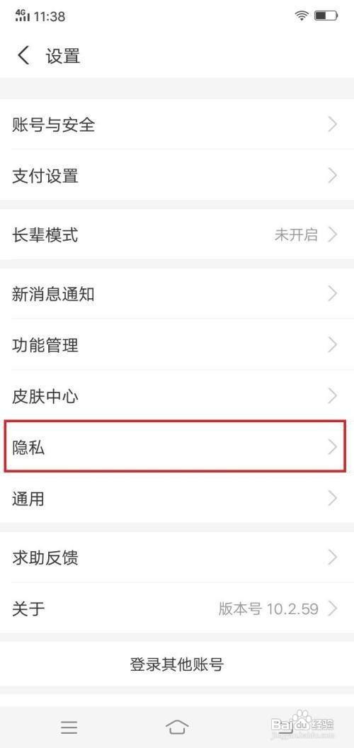Screen dimensions: 354x748
Task: Tap the 未开启 status text
Action: click(x=296, y=234)
